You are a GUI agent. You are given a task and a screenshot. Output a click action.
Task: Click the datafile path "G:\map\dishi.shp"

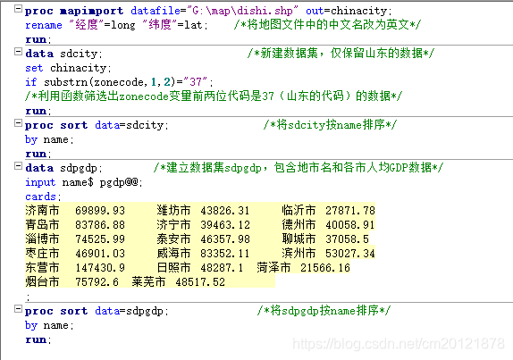click(x=242, y=11)
